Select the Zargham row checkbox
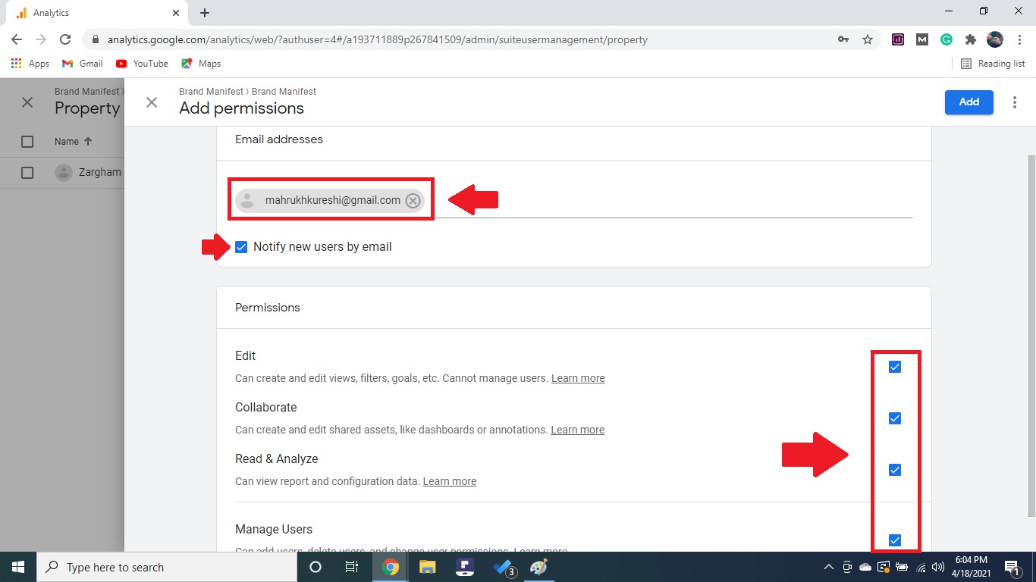This screenshot has width=1036, height=582. pyautogui.click(x=27, y=173)
